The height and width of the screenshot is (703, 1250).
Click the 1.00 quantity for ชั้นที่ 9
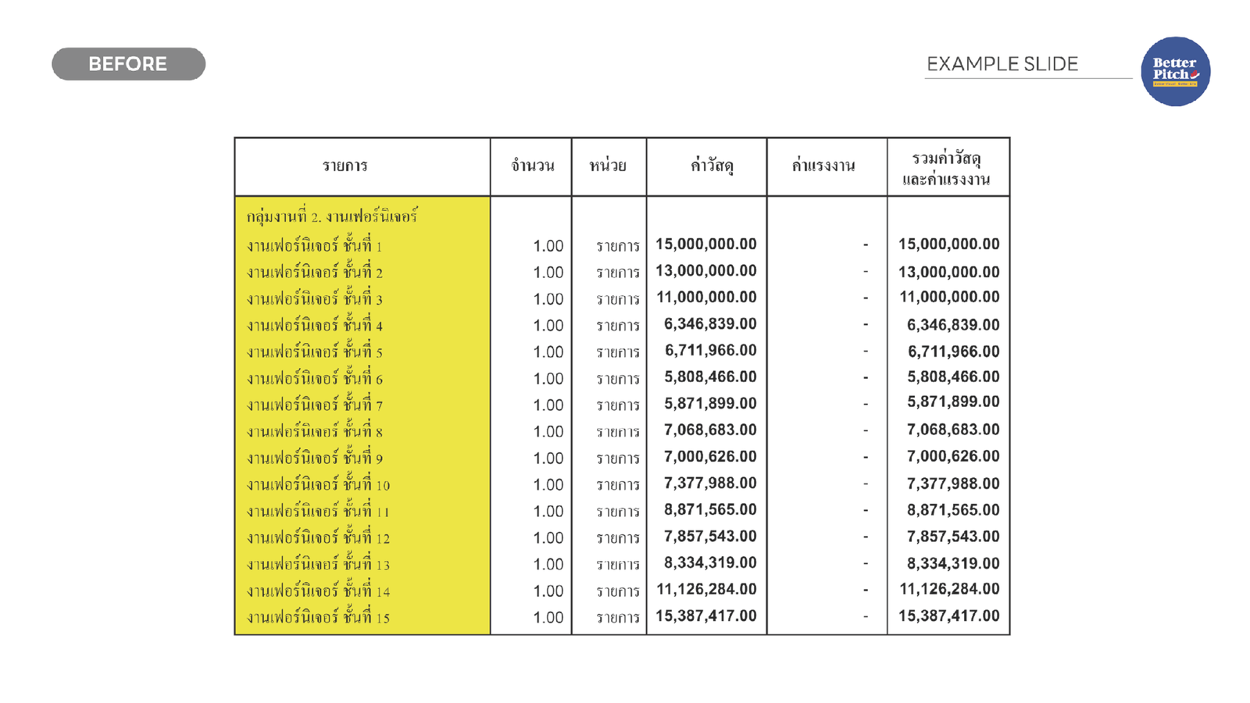[548, 459]
